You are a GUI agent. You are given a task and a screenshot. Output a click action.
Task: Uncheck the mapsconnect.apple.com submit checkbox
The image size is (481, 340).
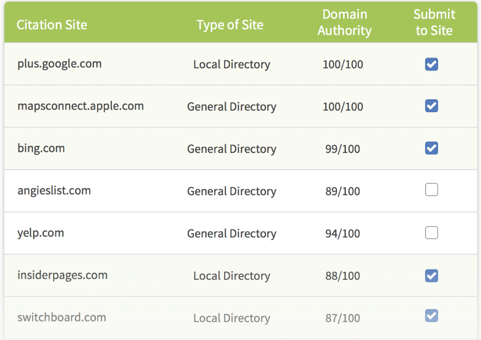coord(431,106)
